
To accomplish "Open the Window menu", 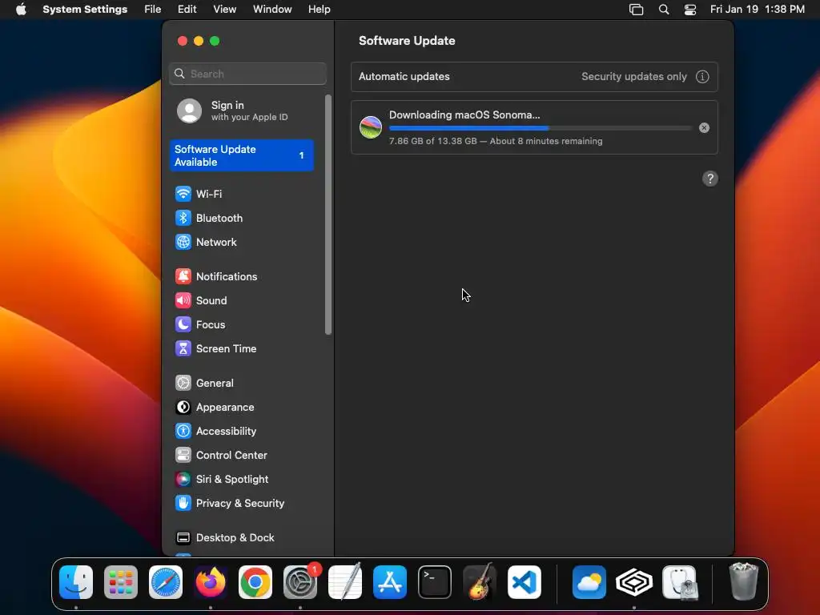I will [x=272, y=10].
